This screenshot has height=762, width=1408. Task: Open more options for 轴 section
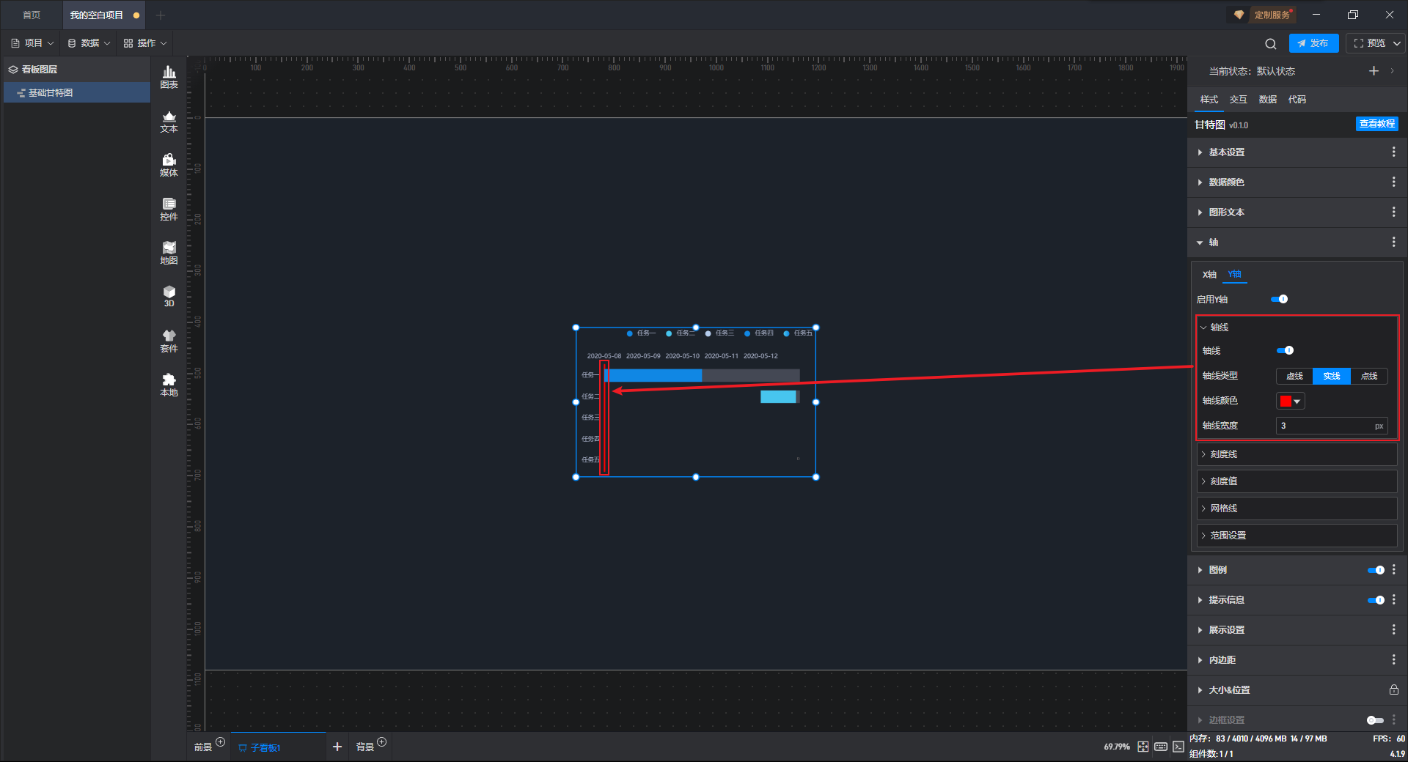pos(1393,242)
